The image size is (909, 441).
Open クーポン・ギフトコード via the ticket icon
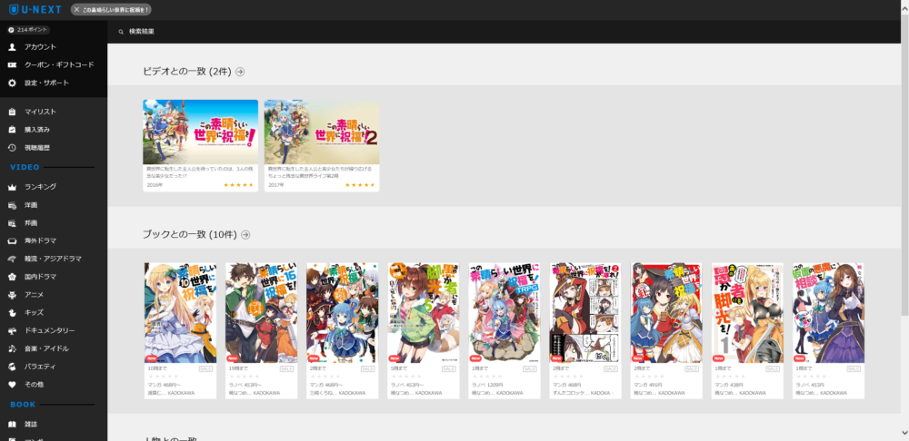(12, 64)
